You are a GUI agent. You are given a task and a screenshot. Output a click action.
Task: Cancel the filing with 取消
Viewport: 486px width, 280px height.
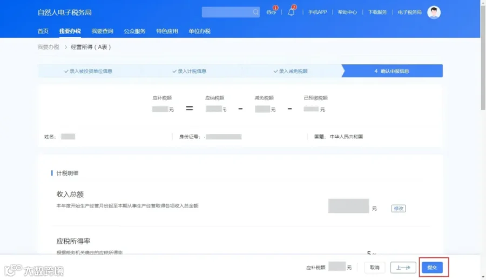[374, 267]
